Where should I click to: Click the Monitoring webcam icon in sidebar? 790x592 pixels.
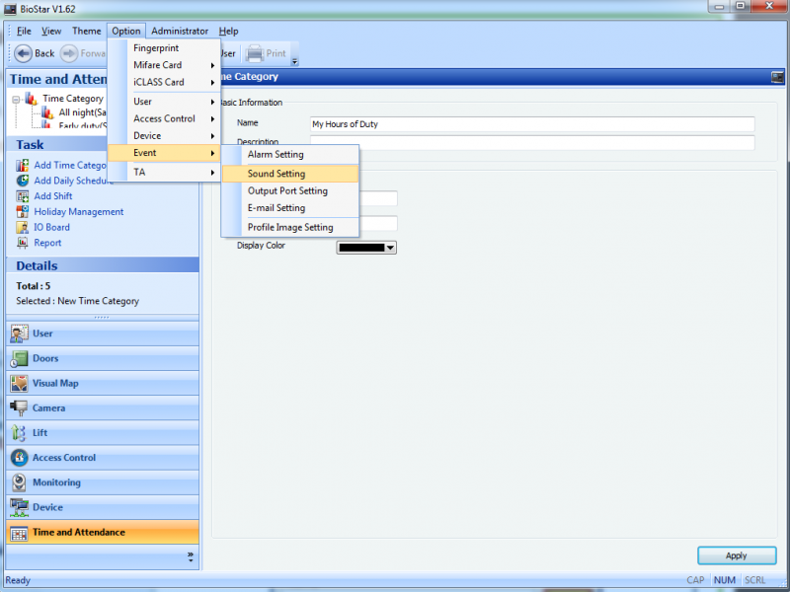[19, 482]
